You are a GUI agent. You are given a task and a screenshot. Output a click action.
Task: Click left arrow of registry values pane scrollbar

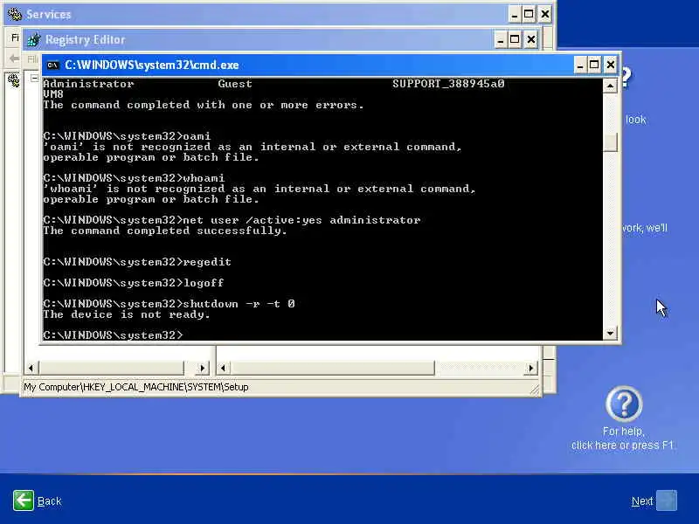click(x=224, y=368)
